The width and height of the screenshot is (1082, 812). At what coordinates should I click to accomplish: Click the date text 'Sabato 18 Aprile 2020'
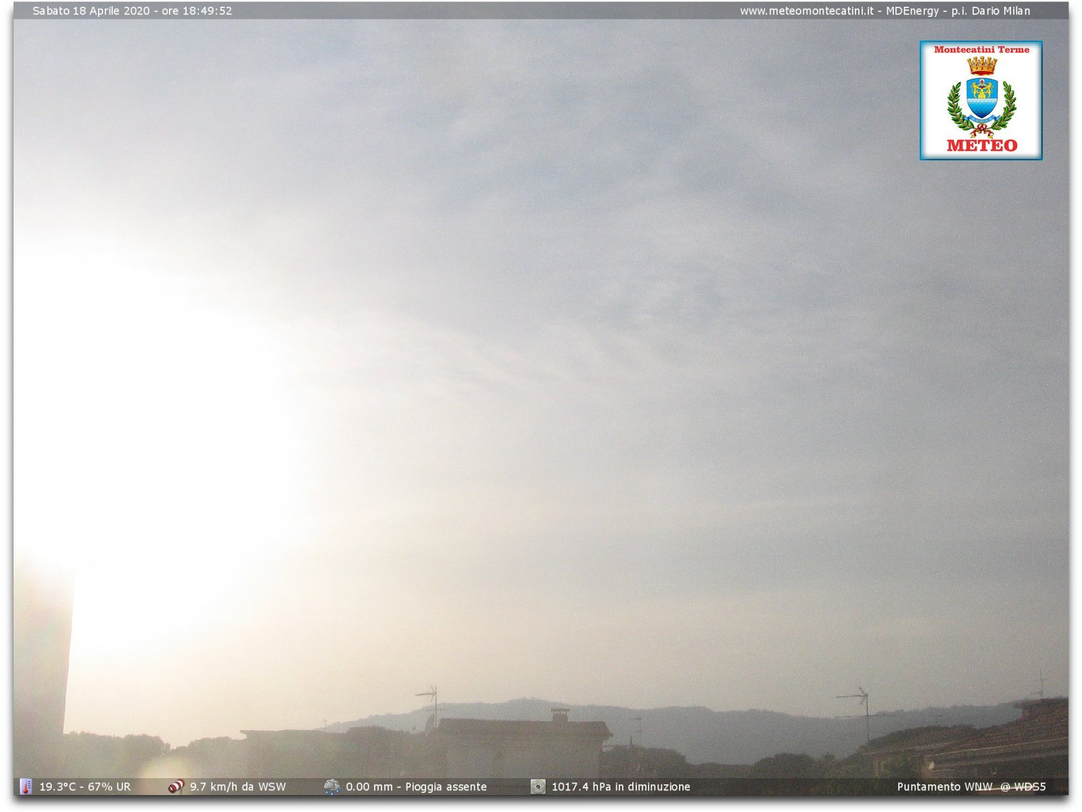(x=91, y=11)
